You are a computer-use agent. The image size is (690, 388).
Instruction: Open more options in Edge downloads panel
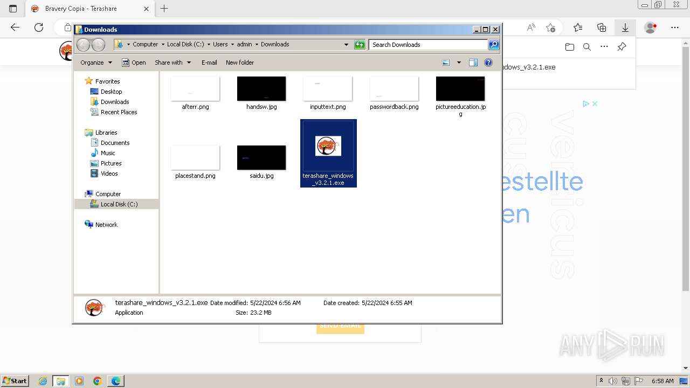click(604, 47)
